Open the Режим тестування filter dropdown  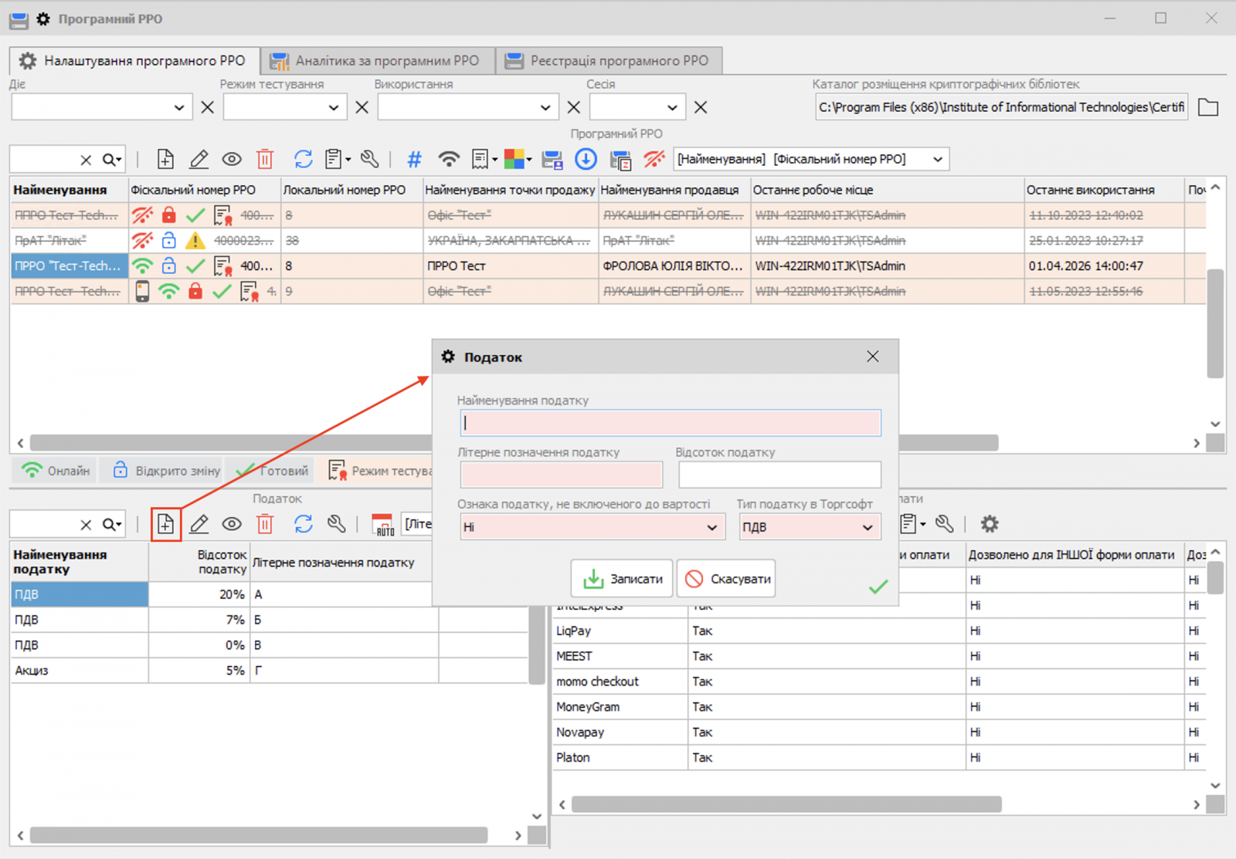point(333,107)
